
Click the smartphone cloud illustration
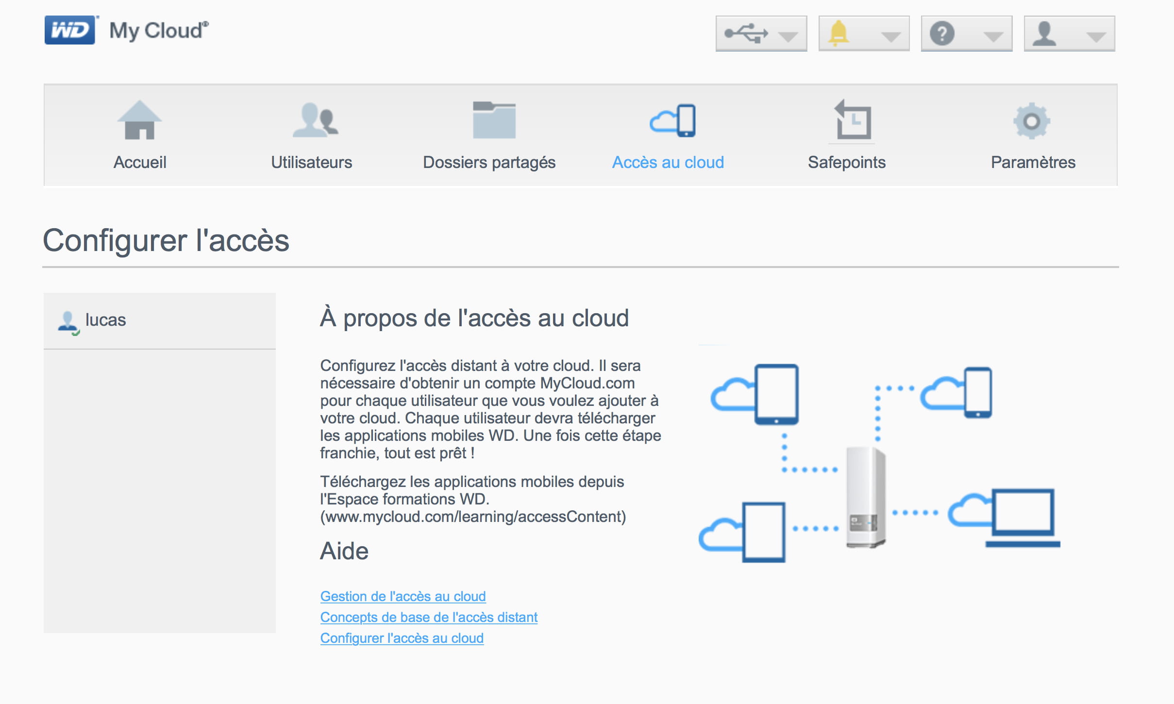pos(956,392)
